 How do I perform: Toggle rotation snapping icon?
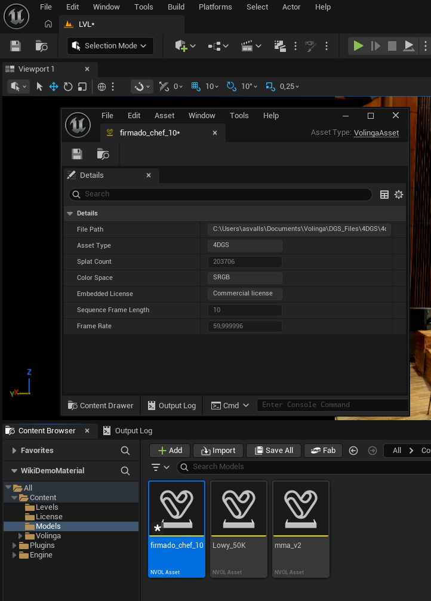point(231,87)
